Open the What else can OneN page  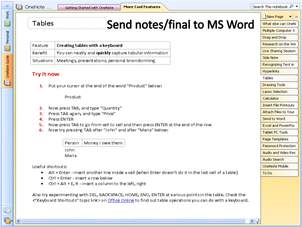pos(280,24)
